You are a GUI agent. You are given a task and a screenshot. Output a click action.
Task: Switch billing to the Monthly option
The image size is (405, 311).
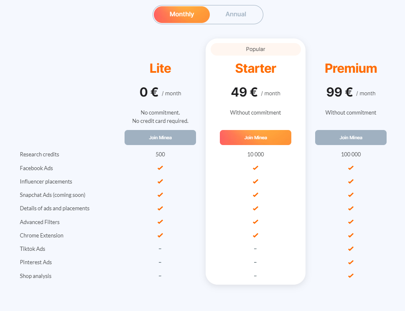click(x=181, y=15)
